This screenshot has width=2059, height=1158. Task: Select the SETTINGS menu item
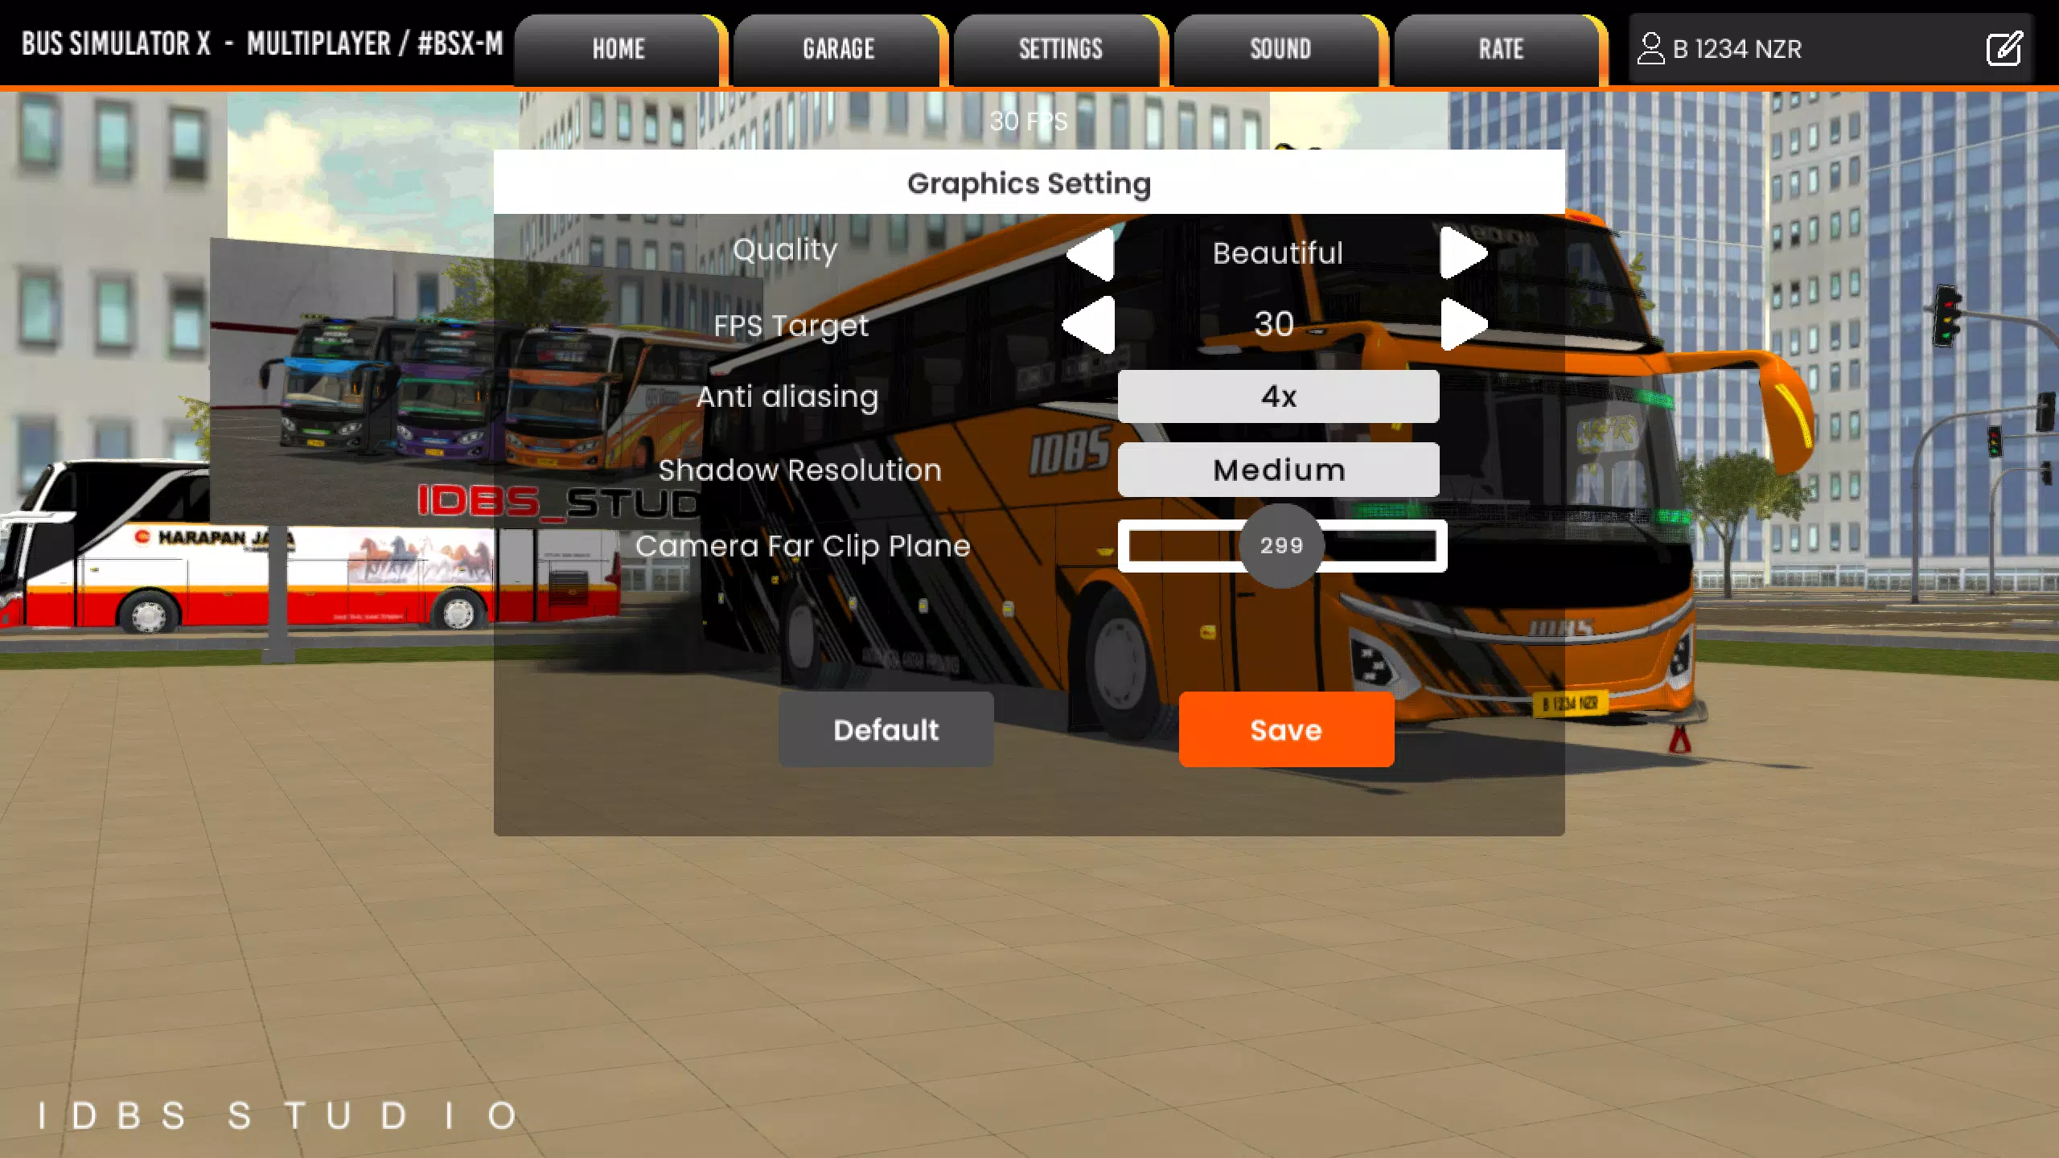pos(1059,48)
